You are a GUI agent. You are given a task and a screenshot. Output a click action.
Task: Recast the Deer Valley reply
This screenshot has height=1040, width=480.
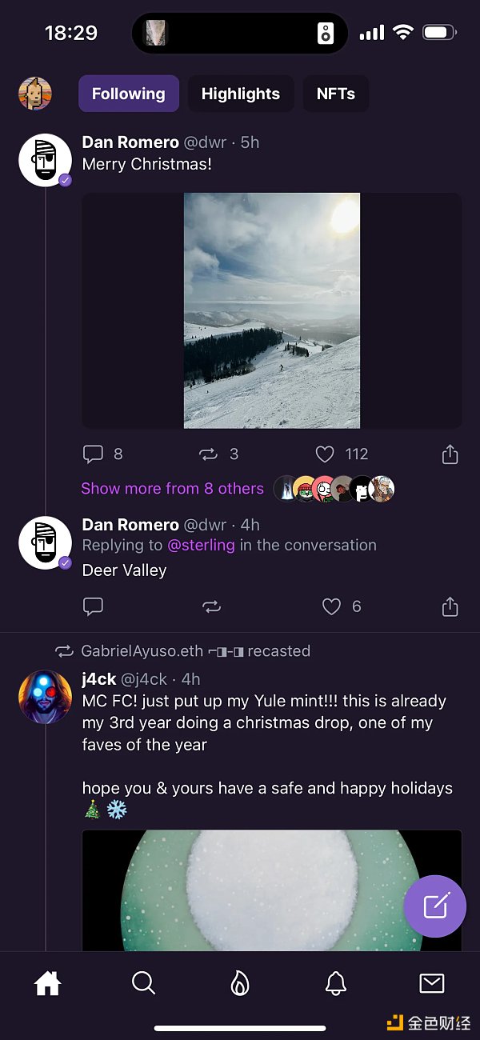tap(212, 606)
